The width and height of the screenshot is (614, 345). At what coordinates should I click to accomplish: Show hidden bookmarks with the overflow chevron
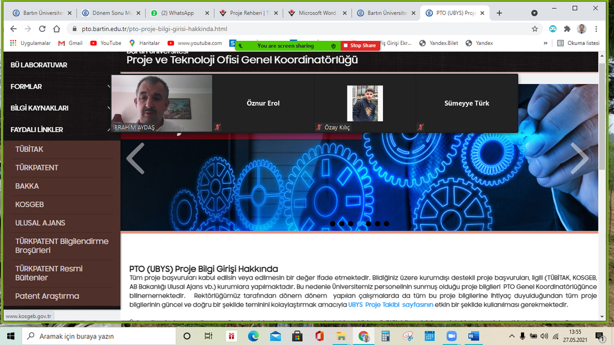545,43
